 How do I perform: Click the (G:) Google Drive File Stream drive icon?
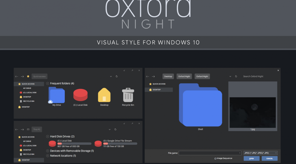98,144
